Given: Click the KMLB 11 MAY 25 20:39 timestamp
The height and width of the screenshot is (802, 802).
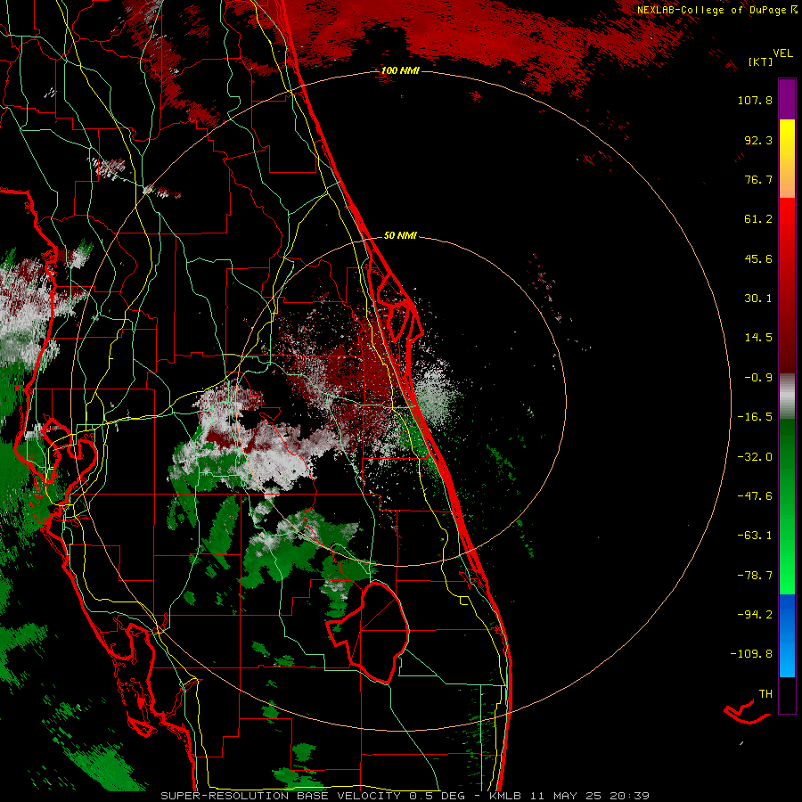Looking at the screenshot, I should click(x=569, y=796).
